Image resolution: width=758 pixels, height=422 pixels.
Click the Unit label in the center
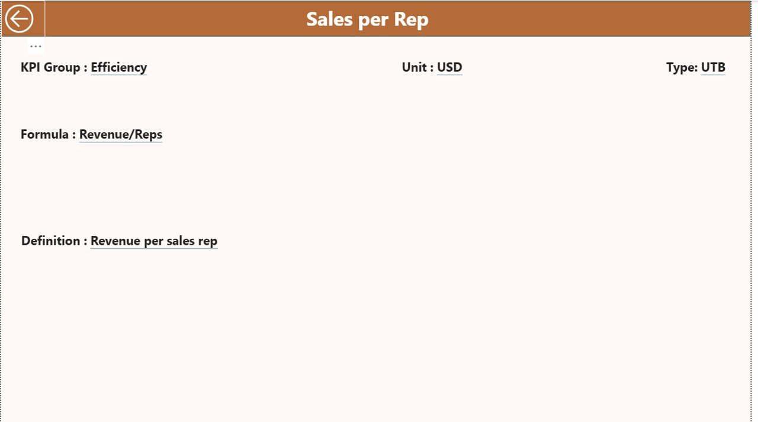(x=415, y=67)
